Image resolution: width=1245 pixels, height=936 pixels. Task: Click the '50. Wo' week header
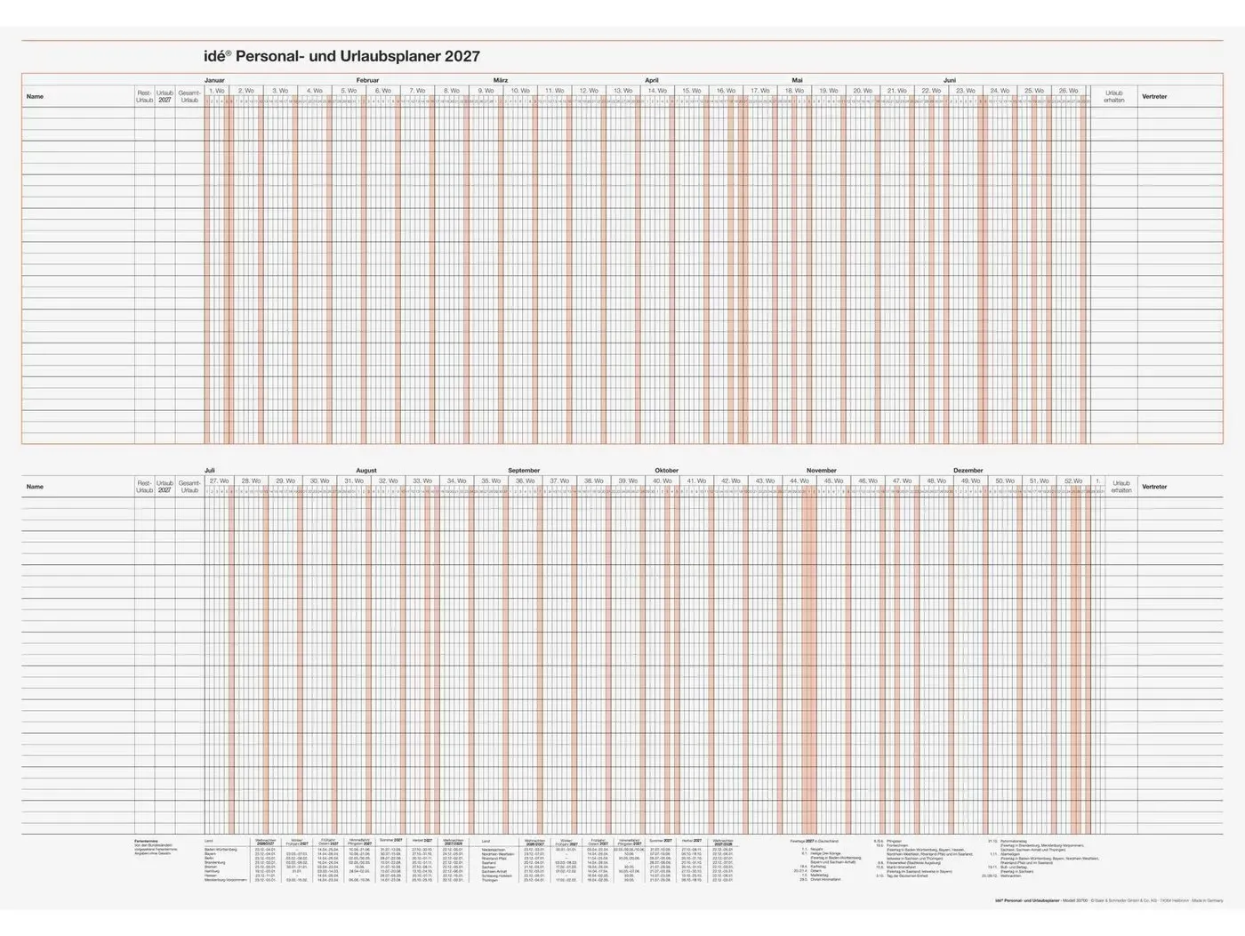(x=1005, y=480)
